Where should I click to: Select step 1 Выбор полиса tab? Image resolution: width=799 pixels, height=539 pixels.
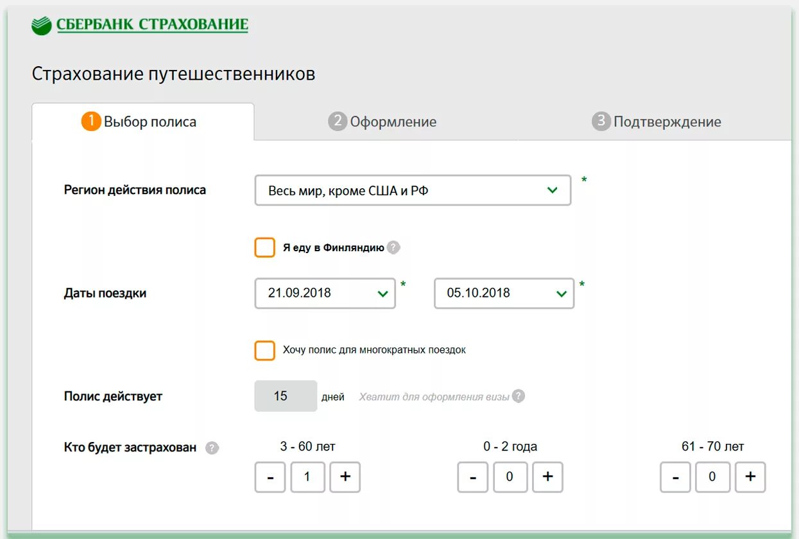(x=142, y=121)
